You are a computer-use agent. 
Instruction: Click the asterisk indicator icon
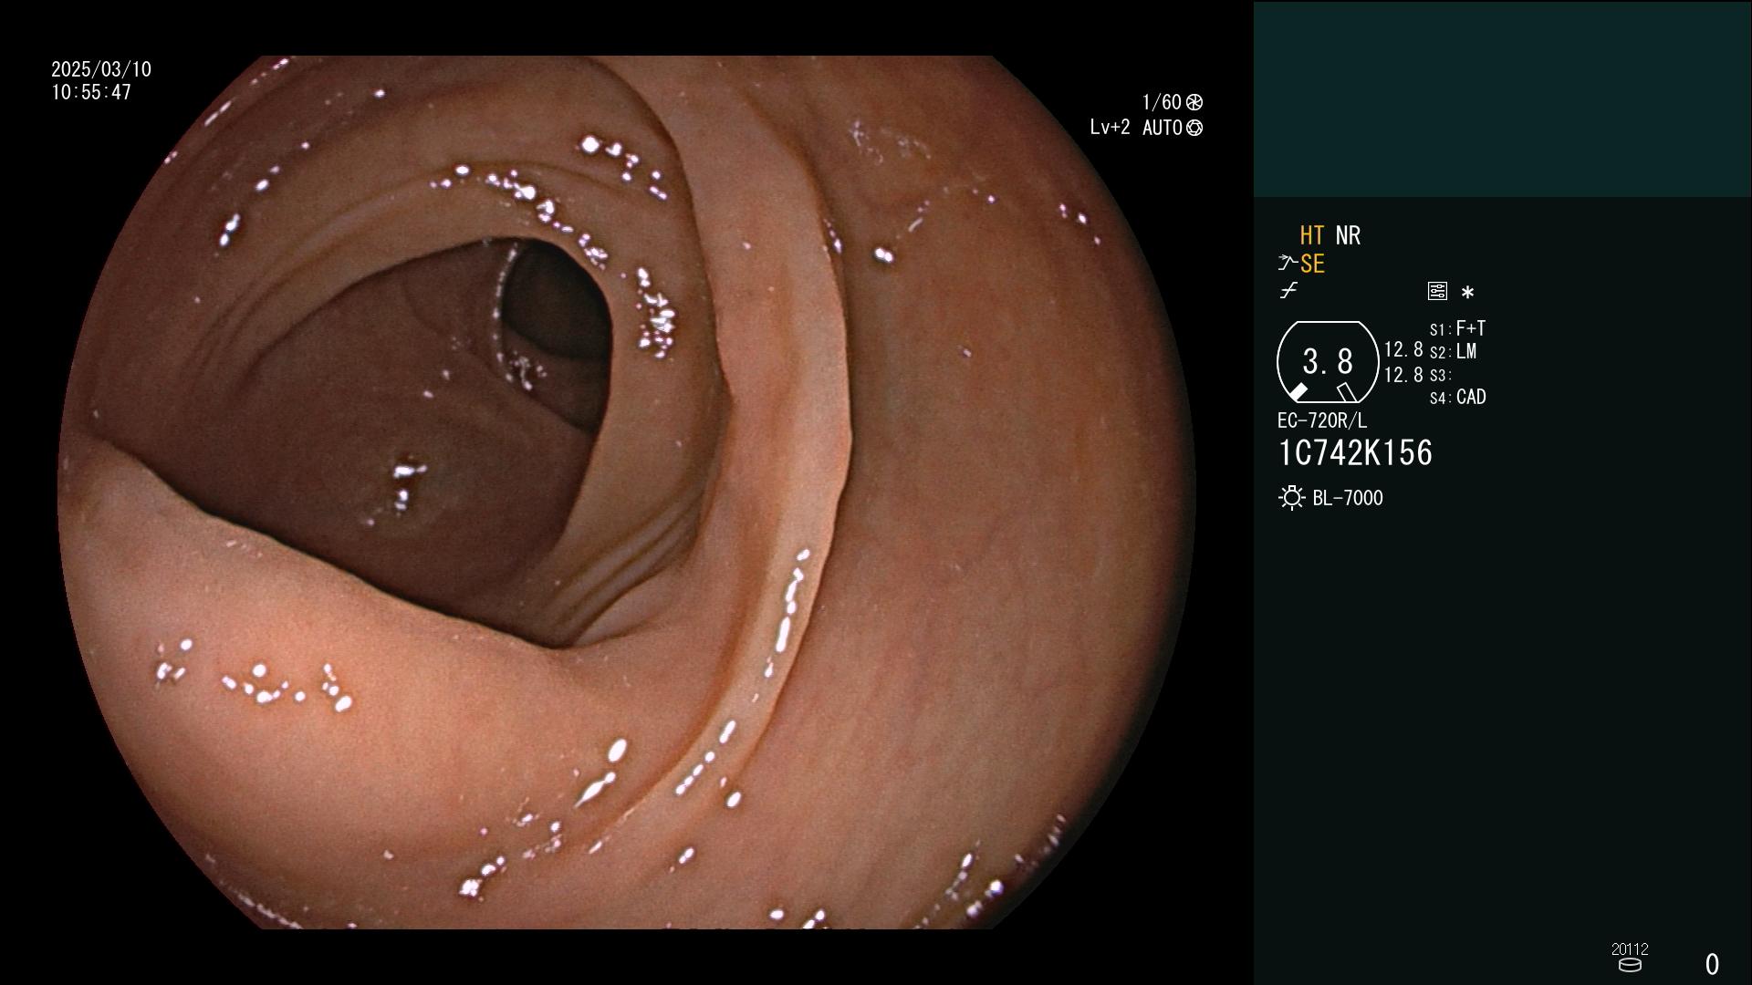(x=1467, y=293)
